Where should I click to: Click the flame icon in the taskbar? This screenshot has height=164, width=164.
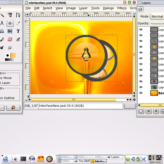coord(41,159)
